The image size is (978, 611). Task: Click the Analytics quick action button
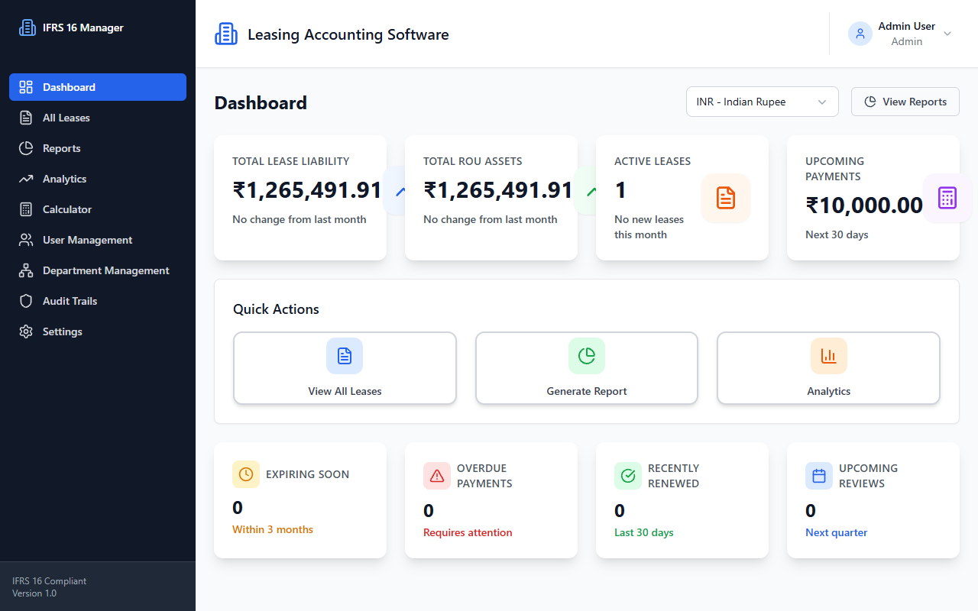[829, 368]
